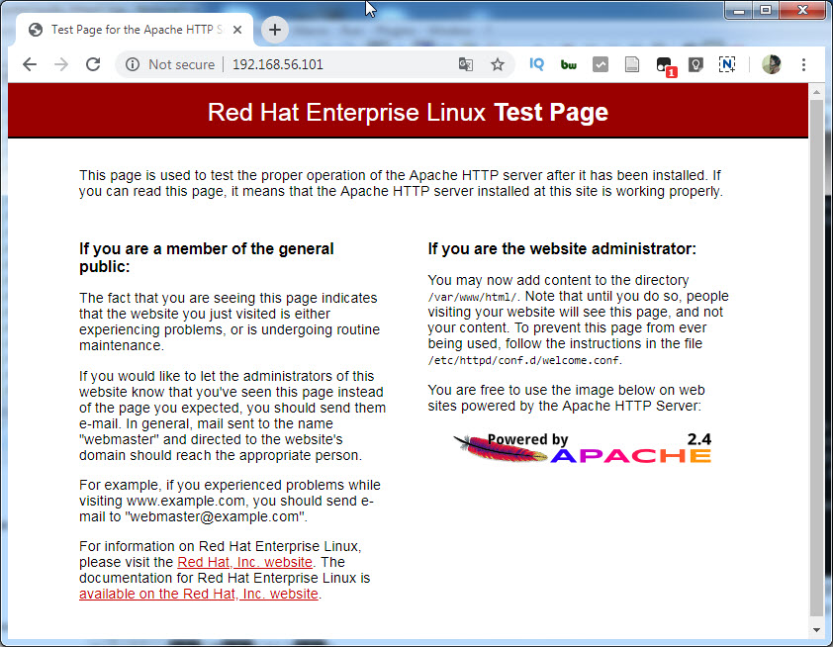
Task: Reload the current page
Action: [x=92, y=63]
